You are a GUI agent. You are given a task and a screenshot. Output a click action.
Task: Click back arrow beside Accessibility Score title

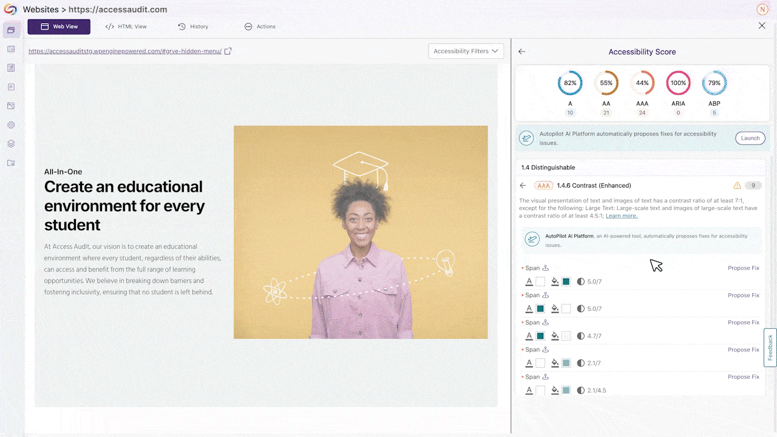pyautogui.click(x=522, y=52)
